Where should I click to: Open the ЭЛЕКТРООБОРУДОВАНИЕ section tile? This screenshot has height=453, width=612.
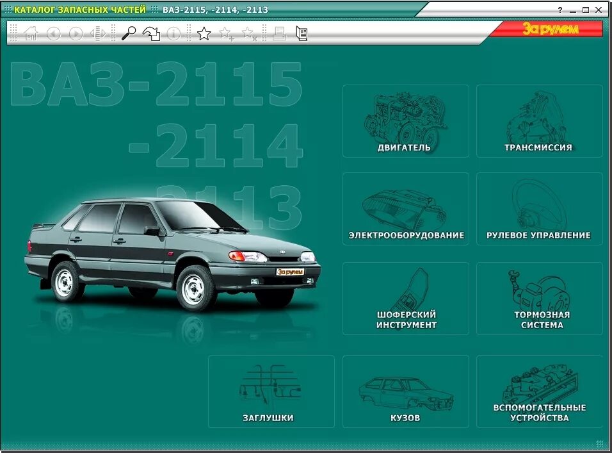pos(405,209)
